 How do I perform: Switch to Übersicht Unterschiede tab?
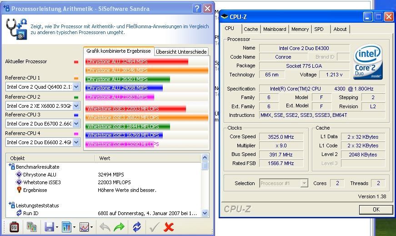(x=181, y=52)
